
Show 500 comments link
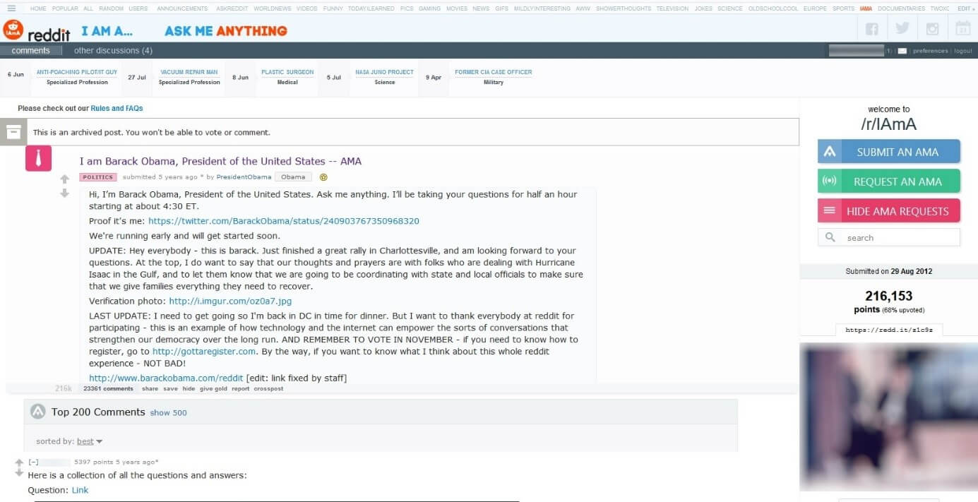coord(169,413)
